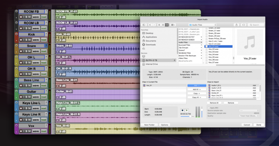Open the ROOM FB track view 'wave' selector
The image size is (279, 146).
tap(36, 17)
